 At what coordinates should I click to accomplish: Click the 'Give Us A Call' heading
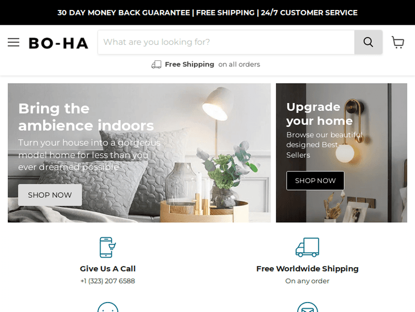pos(108,269)
